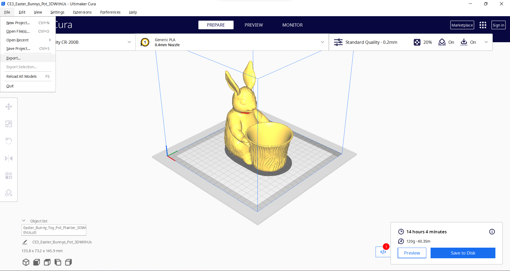Select Easter_Bunny_Toy_Pot_Planter object in Object list
This screenshot has width=510, height=271.
tap(54, 230)
